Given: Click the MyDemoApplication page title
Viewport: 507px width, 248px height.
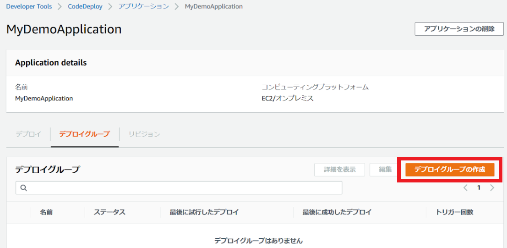Looking at the screenshot, I should coord(64,29).
